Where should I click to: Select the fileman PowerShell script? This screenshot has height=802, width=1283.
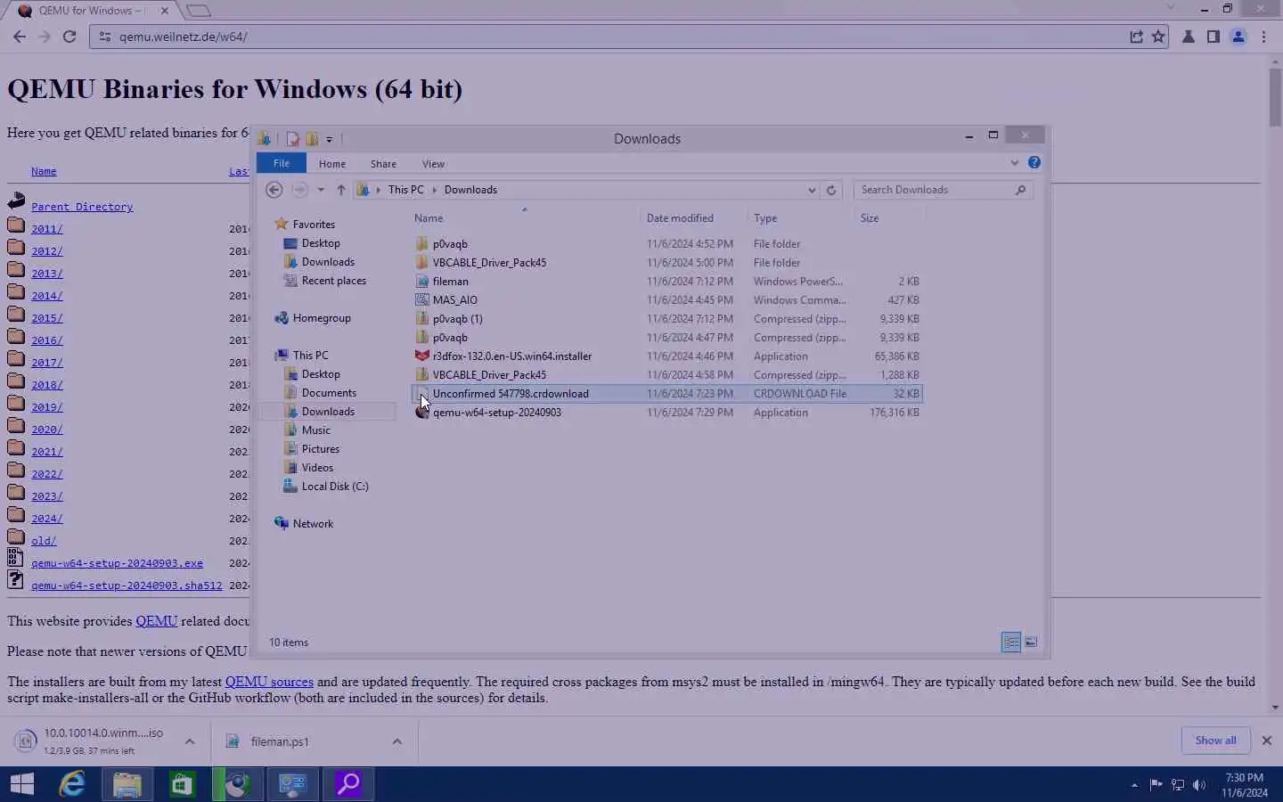coord(666,282)
